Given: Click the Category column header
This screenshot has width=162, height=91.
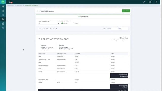Looking at the screenshot, I should 42,54.
